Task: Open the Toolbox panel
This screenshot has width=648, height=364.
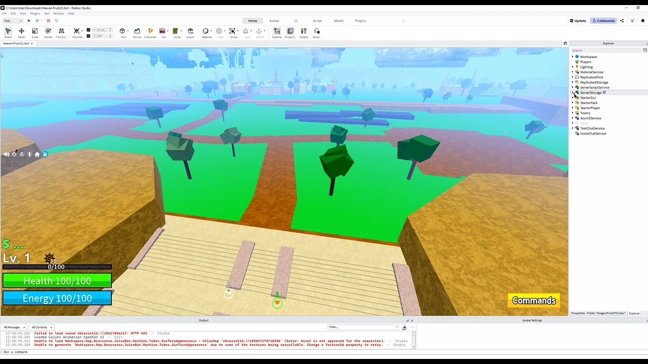Action: tap(304, 33)
